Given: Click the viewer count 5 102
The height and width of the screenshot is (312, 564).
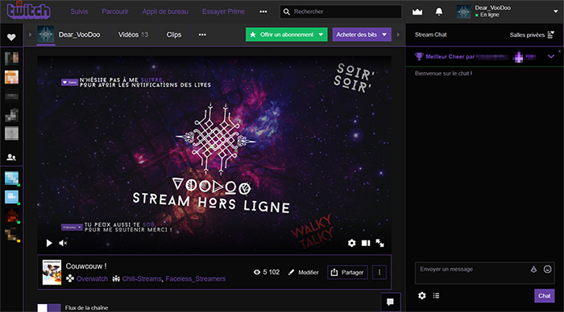Looking at the screenshot, I should pyautogui.click(x=267, y=272).
